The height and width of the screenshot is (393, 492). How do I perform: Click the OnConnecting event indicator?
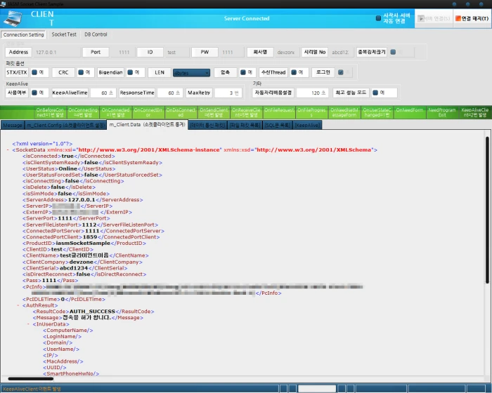[83, 112]
